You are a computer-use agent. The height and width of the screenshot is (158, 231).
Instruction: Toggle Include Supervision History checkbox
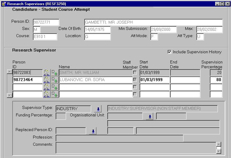point(169,52)
